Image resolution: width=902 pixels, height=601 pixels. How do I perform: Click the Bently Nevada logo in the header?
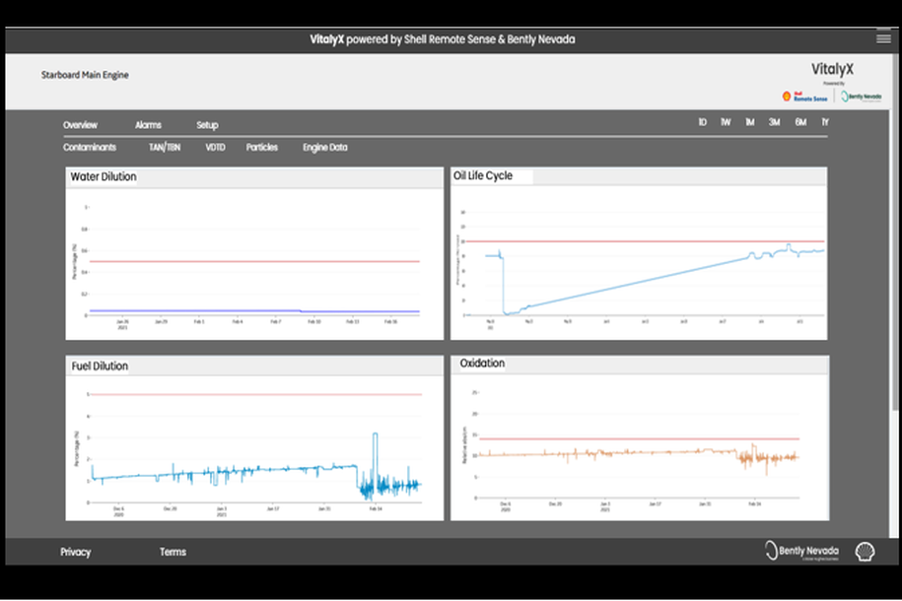click(861, 97)
